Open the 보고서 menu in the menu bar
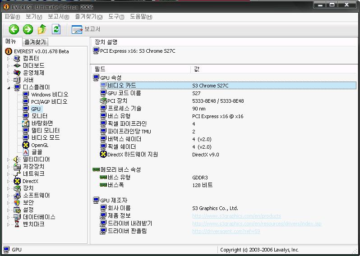Viewport: 360px width, 256px height. point(58,17)
